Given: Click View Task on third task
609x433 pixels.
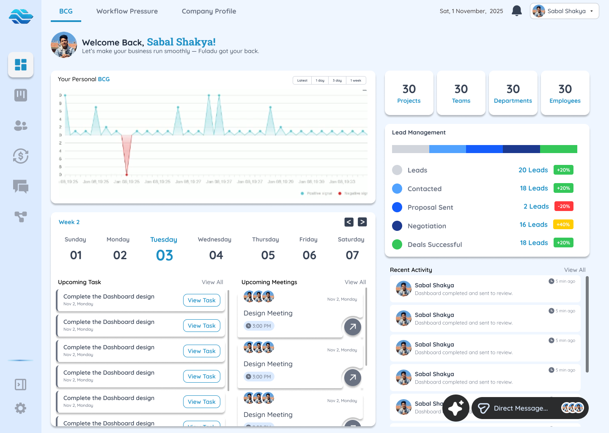Looking at the screenshot, I should (x=202, y=351).
